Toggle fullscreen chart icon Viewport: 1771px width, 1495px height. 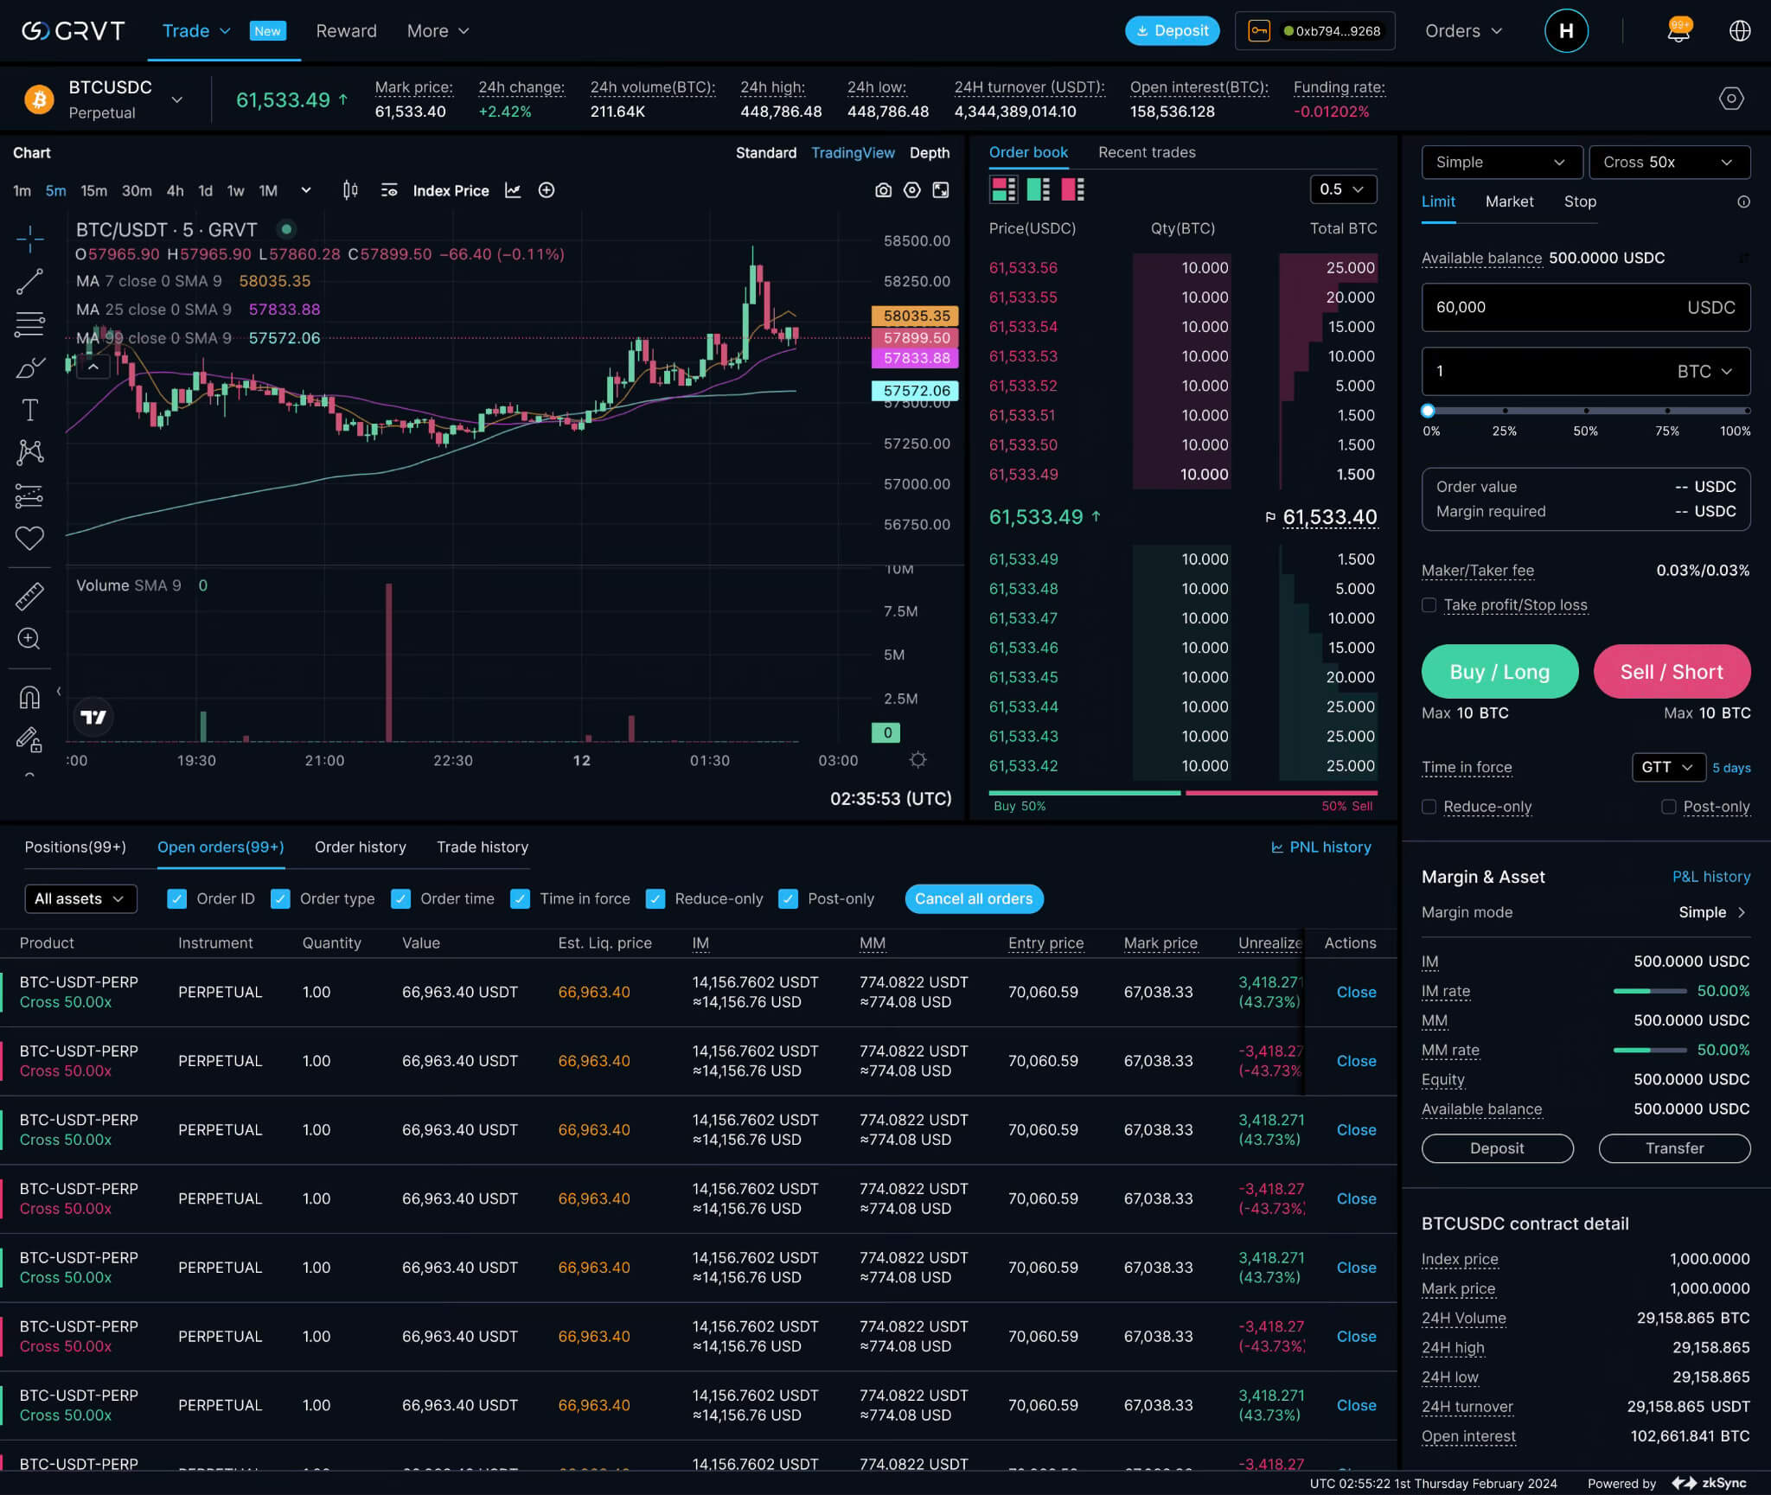941,190
